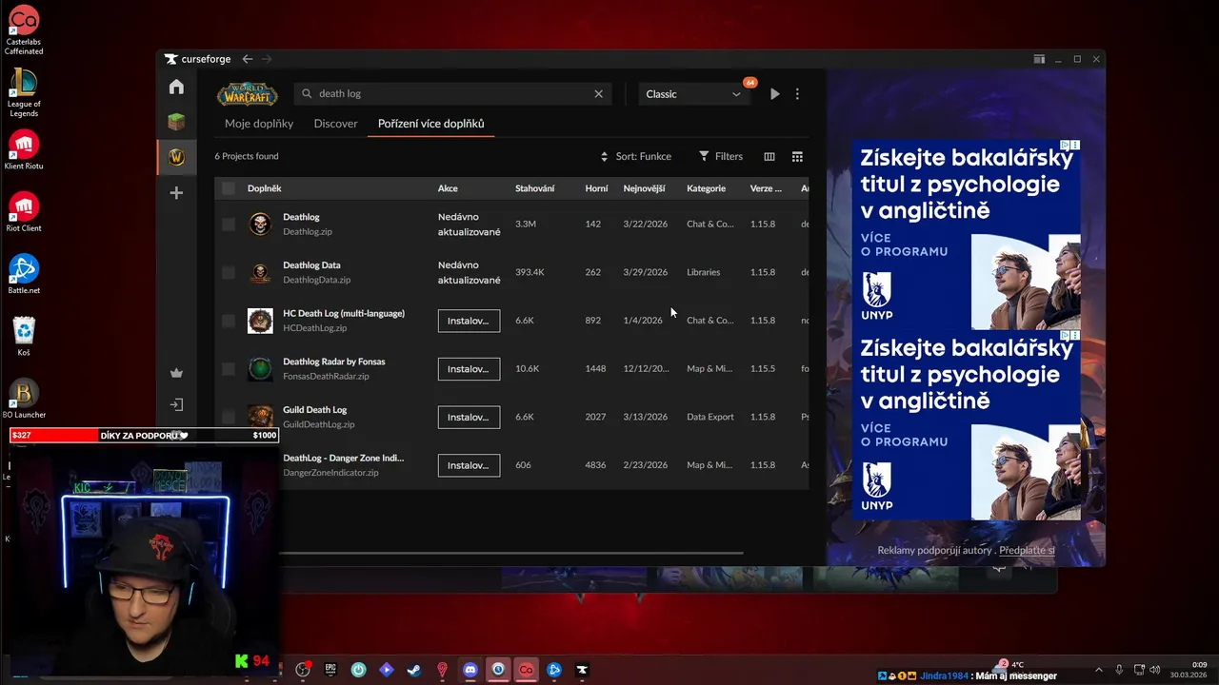Open the Sort: Funkce dropdown

click(x=635, y=156)
